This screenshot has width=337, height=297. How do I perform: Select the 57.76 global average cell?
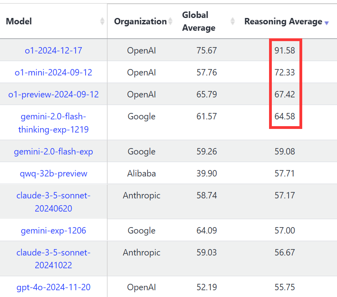(x=207, y=72)
